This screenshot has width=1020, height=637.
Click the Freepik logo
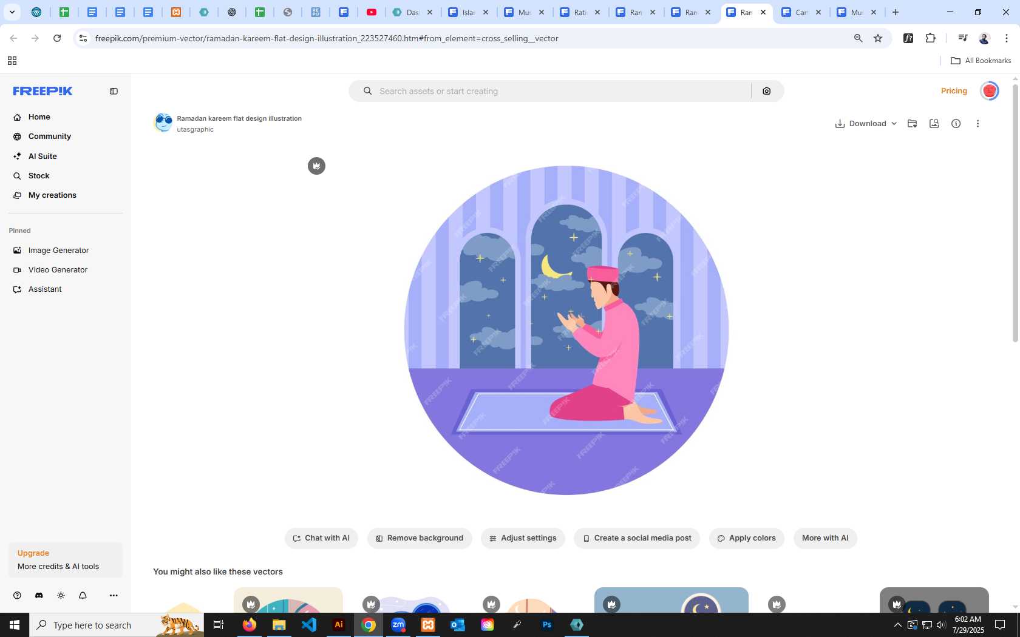(x=43, y=91)
